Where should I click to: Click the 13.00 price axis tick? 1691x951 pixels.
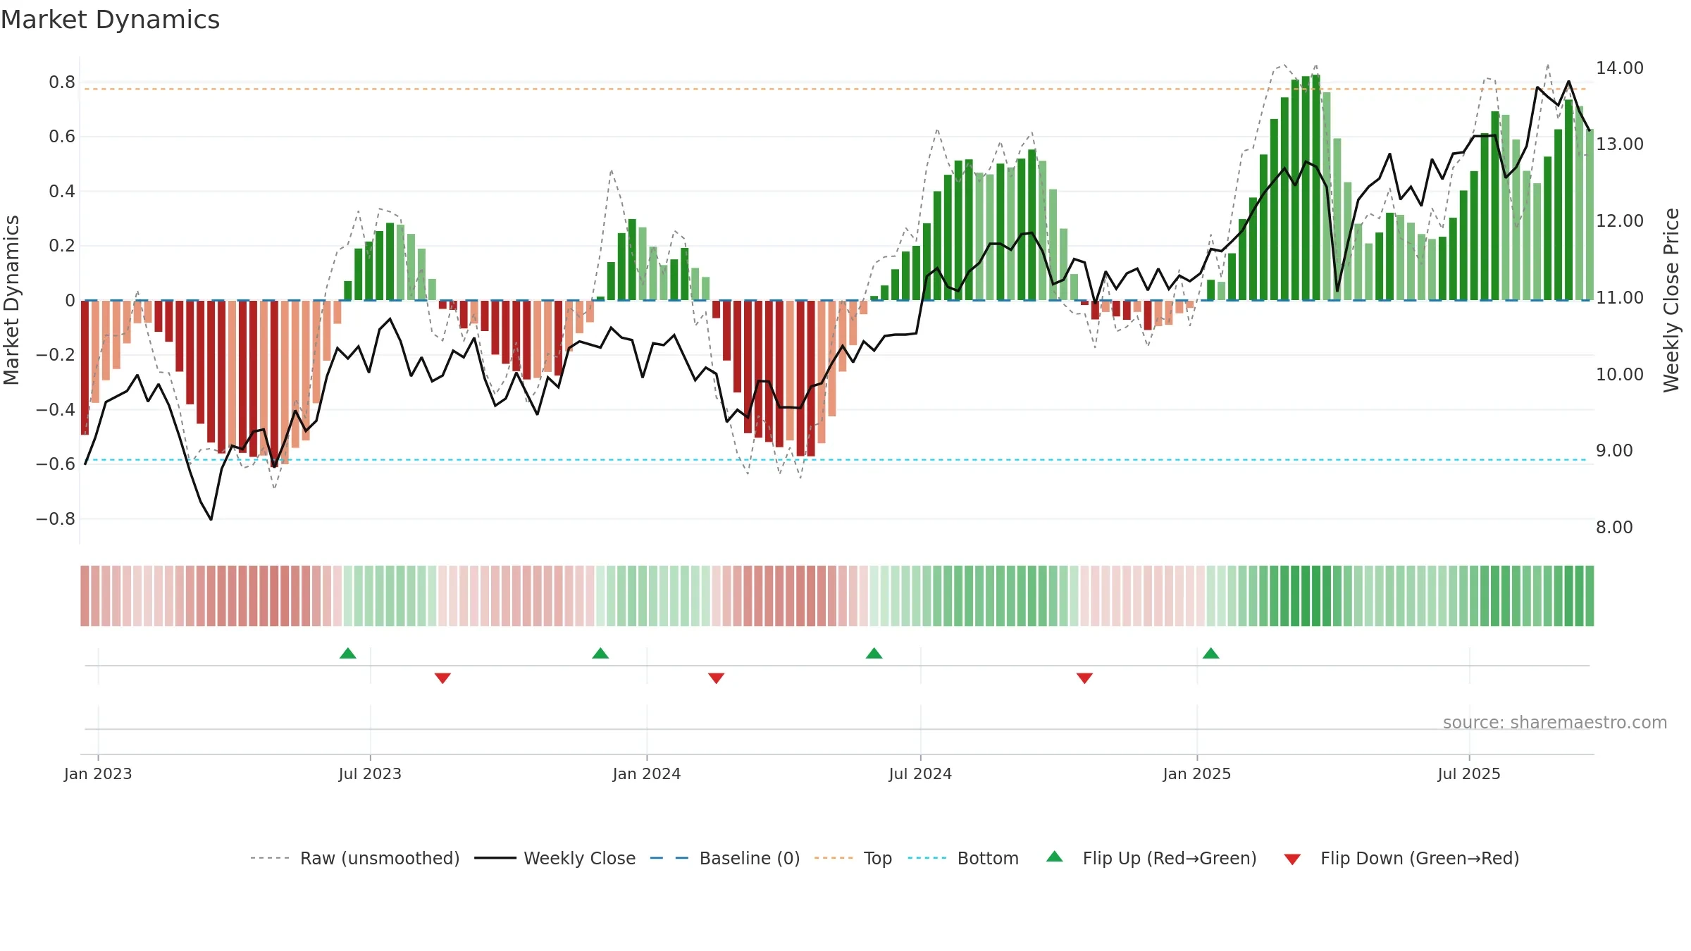(1620, 144)
